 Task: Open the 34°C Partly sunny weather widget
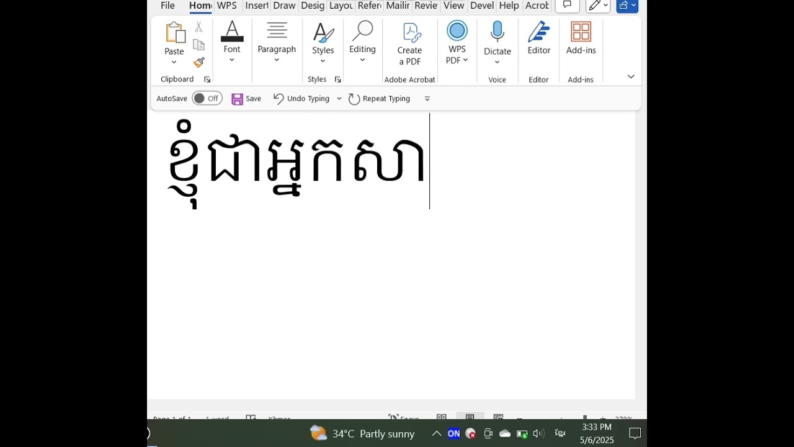362,433
